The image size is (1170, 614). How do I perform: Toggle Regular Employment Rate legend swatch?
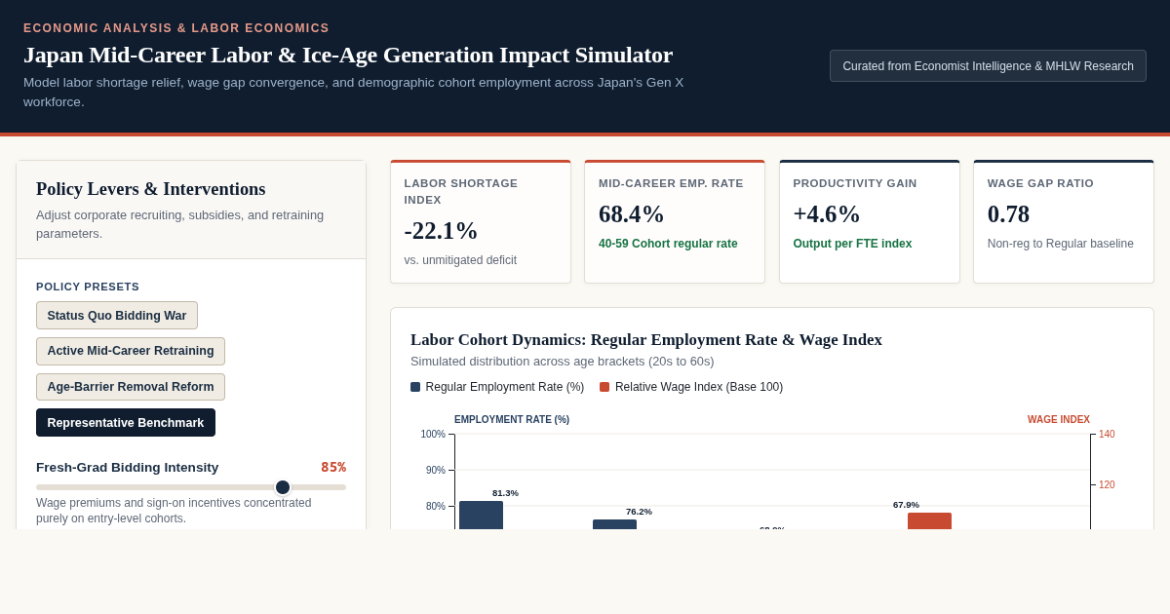[415, 387]
